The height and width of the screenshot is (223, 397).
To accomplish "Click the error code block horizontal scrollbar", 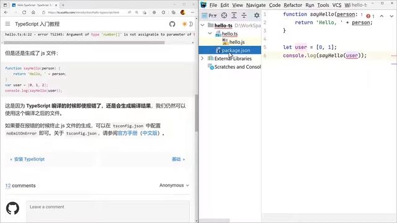I will coord(84,43).
